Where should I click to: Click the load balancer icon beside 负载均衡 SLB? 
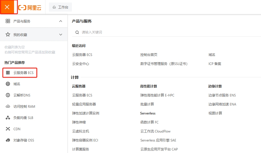pos(8,118)
